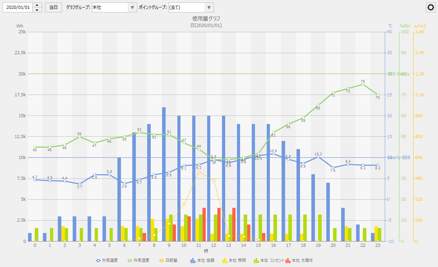Click the 当日 button

coord(53,7)
